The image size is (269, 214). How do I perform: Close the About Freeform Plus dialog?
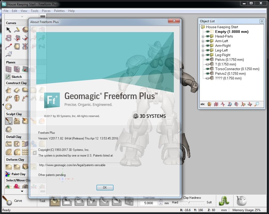coord(174,21)
